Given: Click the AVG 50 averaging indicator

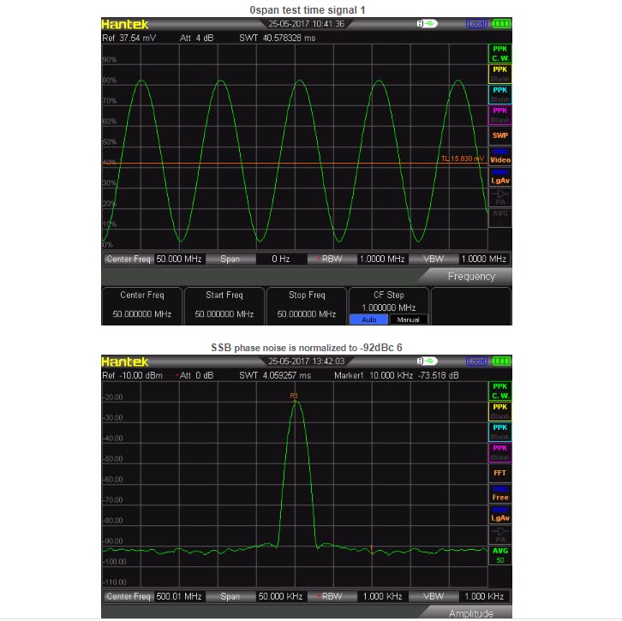Looking at the screenshot, I should click(499, 555).
